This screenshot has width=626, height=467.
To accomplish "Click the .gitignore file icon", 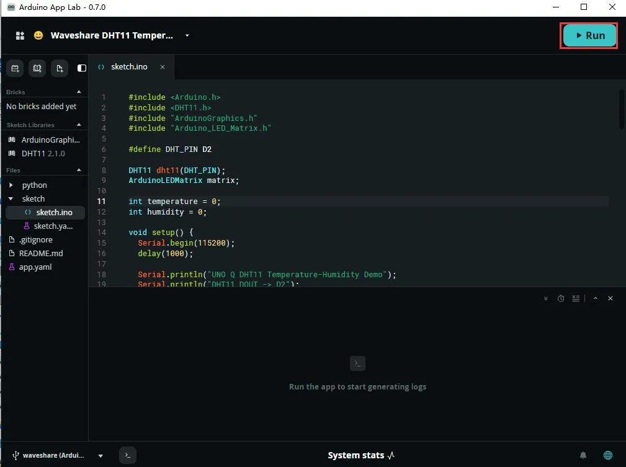I will tap(12, 239).
